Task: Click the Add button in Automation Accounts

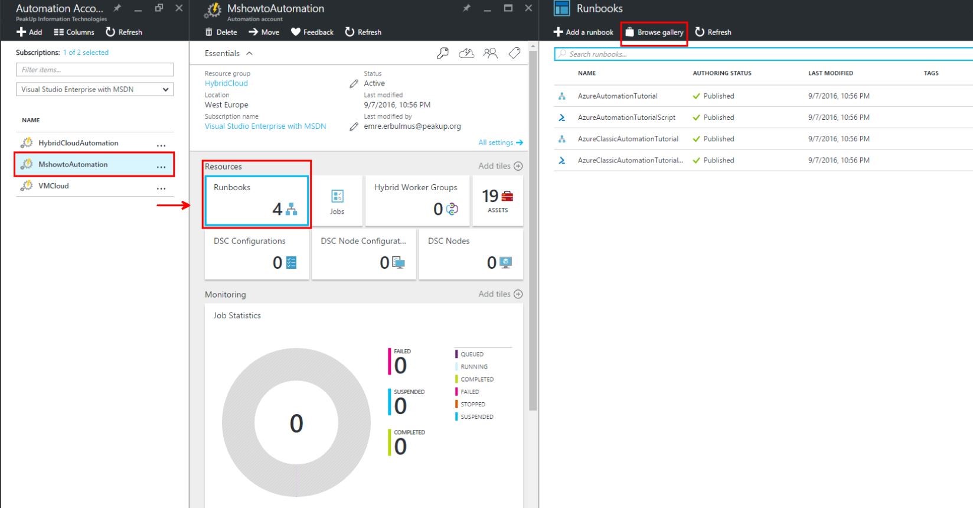Action: point(30,32)
